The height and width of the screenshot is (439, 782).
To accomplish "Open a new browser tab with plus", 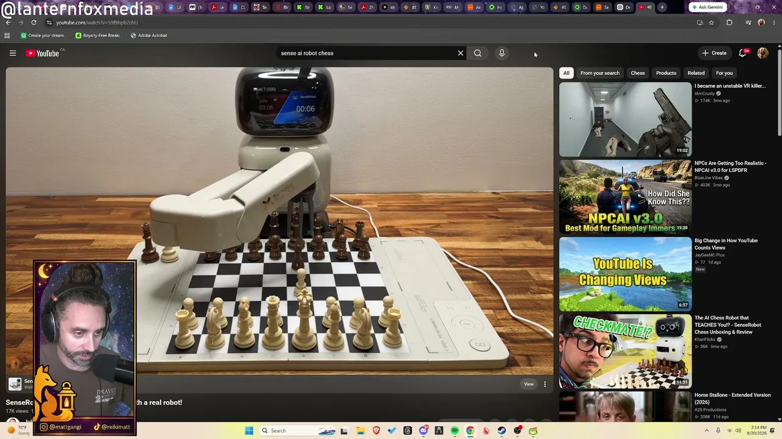I will pos(662,7).
